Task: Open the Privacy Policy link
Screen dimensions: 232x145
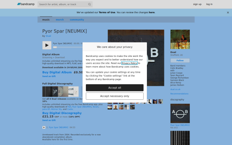Action: click(130, 63)
